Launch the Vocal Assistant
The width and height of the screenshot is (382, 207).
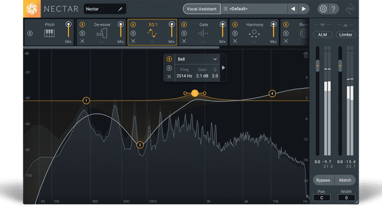[200, 9]
